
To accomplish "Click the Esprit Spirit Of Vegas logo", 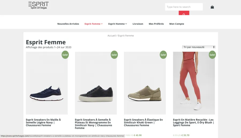I will pyautogui.click(x=39, y=5).
